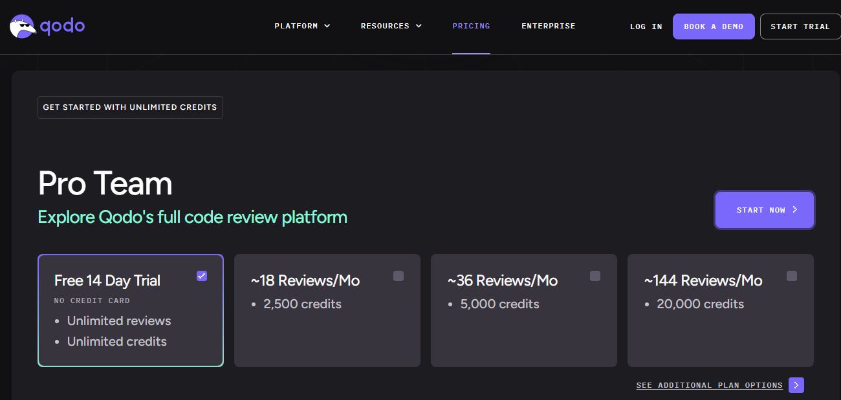Click the Qodo logo
This screenshot has width=841, height=400.
[x=47, y=26]
